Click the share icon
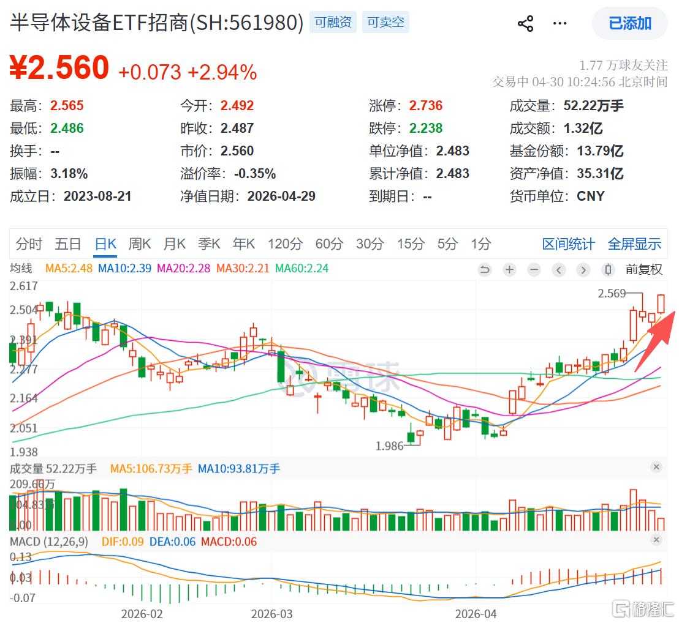This screenshot has width=679, height=623. click(525, 23)
